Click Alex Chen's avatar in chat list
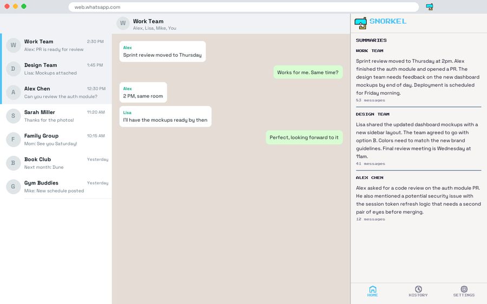Screen dimensions: 487x304 [14, 92]
